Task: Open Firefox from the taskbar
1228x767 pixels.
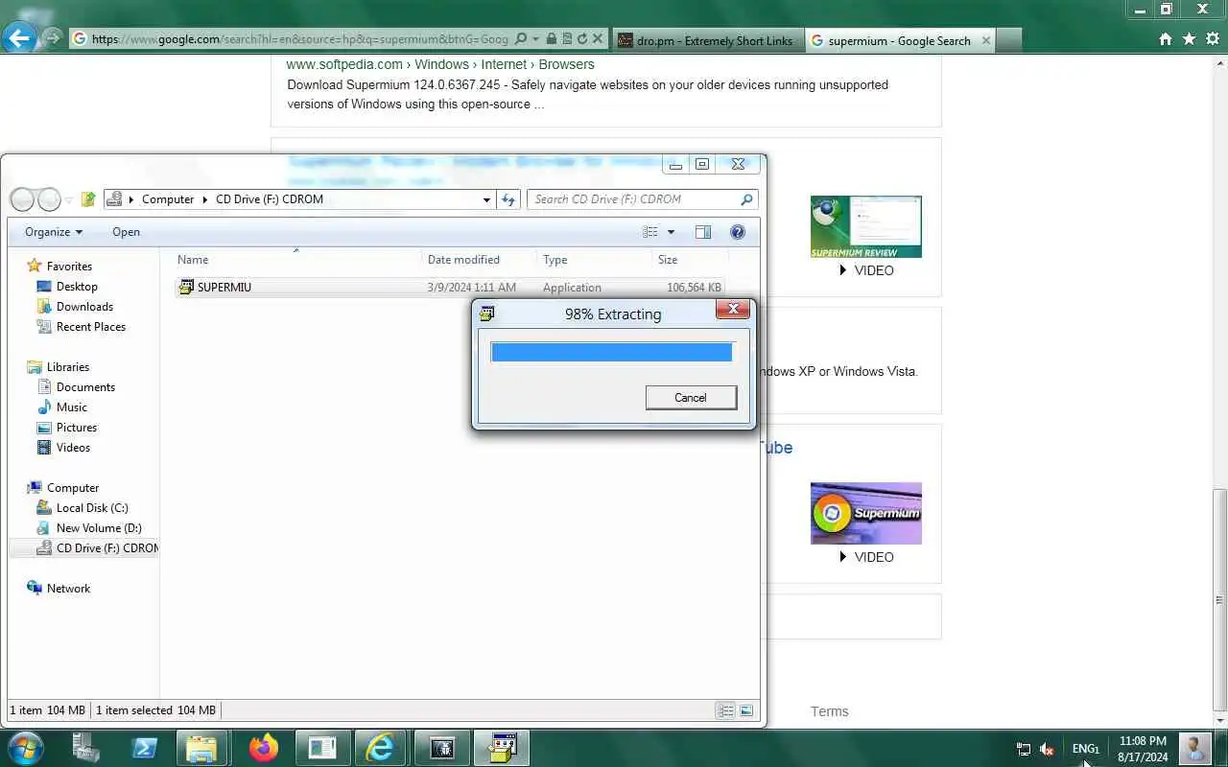Action: pos(263,748)
